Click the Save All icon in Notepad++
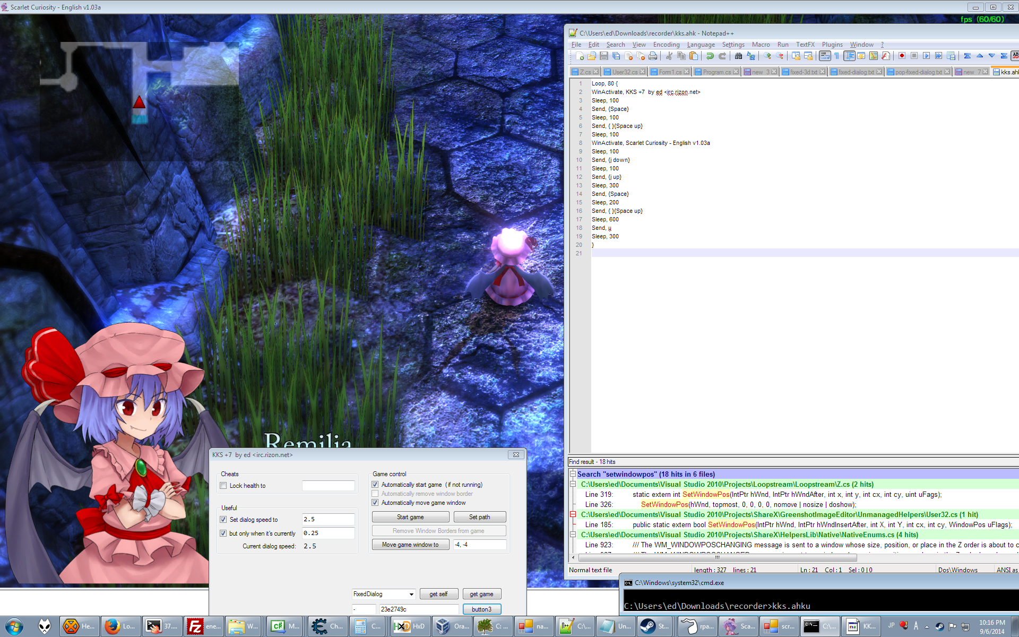Screen dimensions: 1019x637 616,56
